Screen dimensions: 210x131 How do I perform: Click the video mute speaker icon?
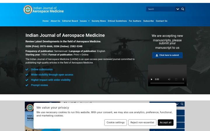pos(169,79)
